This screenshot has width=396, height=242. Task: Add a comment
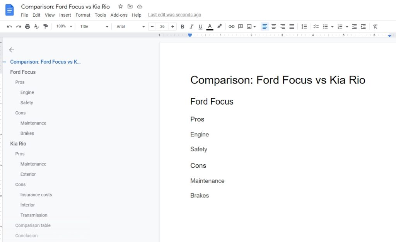click(241, 27)
